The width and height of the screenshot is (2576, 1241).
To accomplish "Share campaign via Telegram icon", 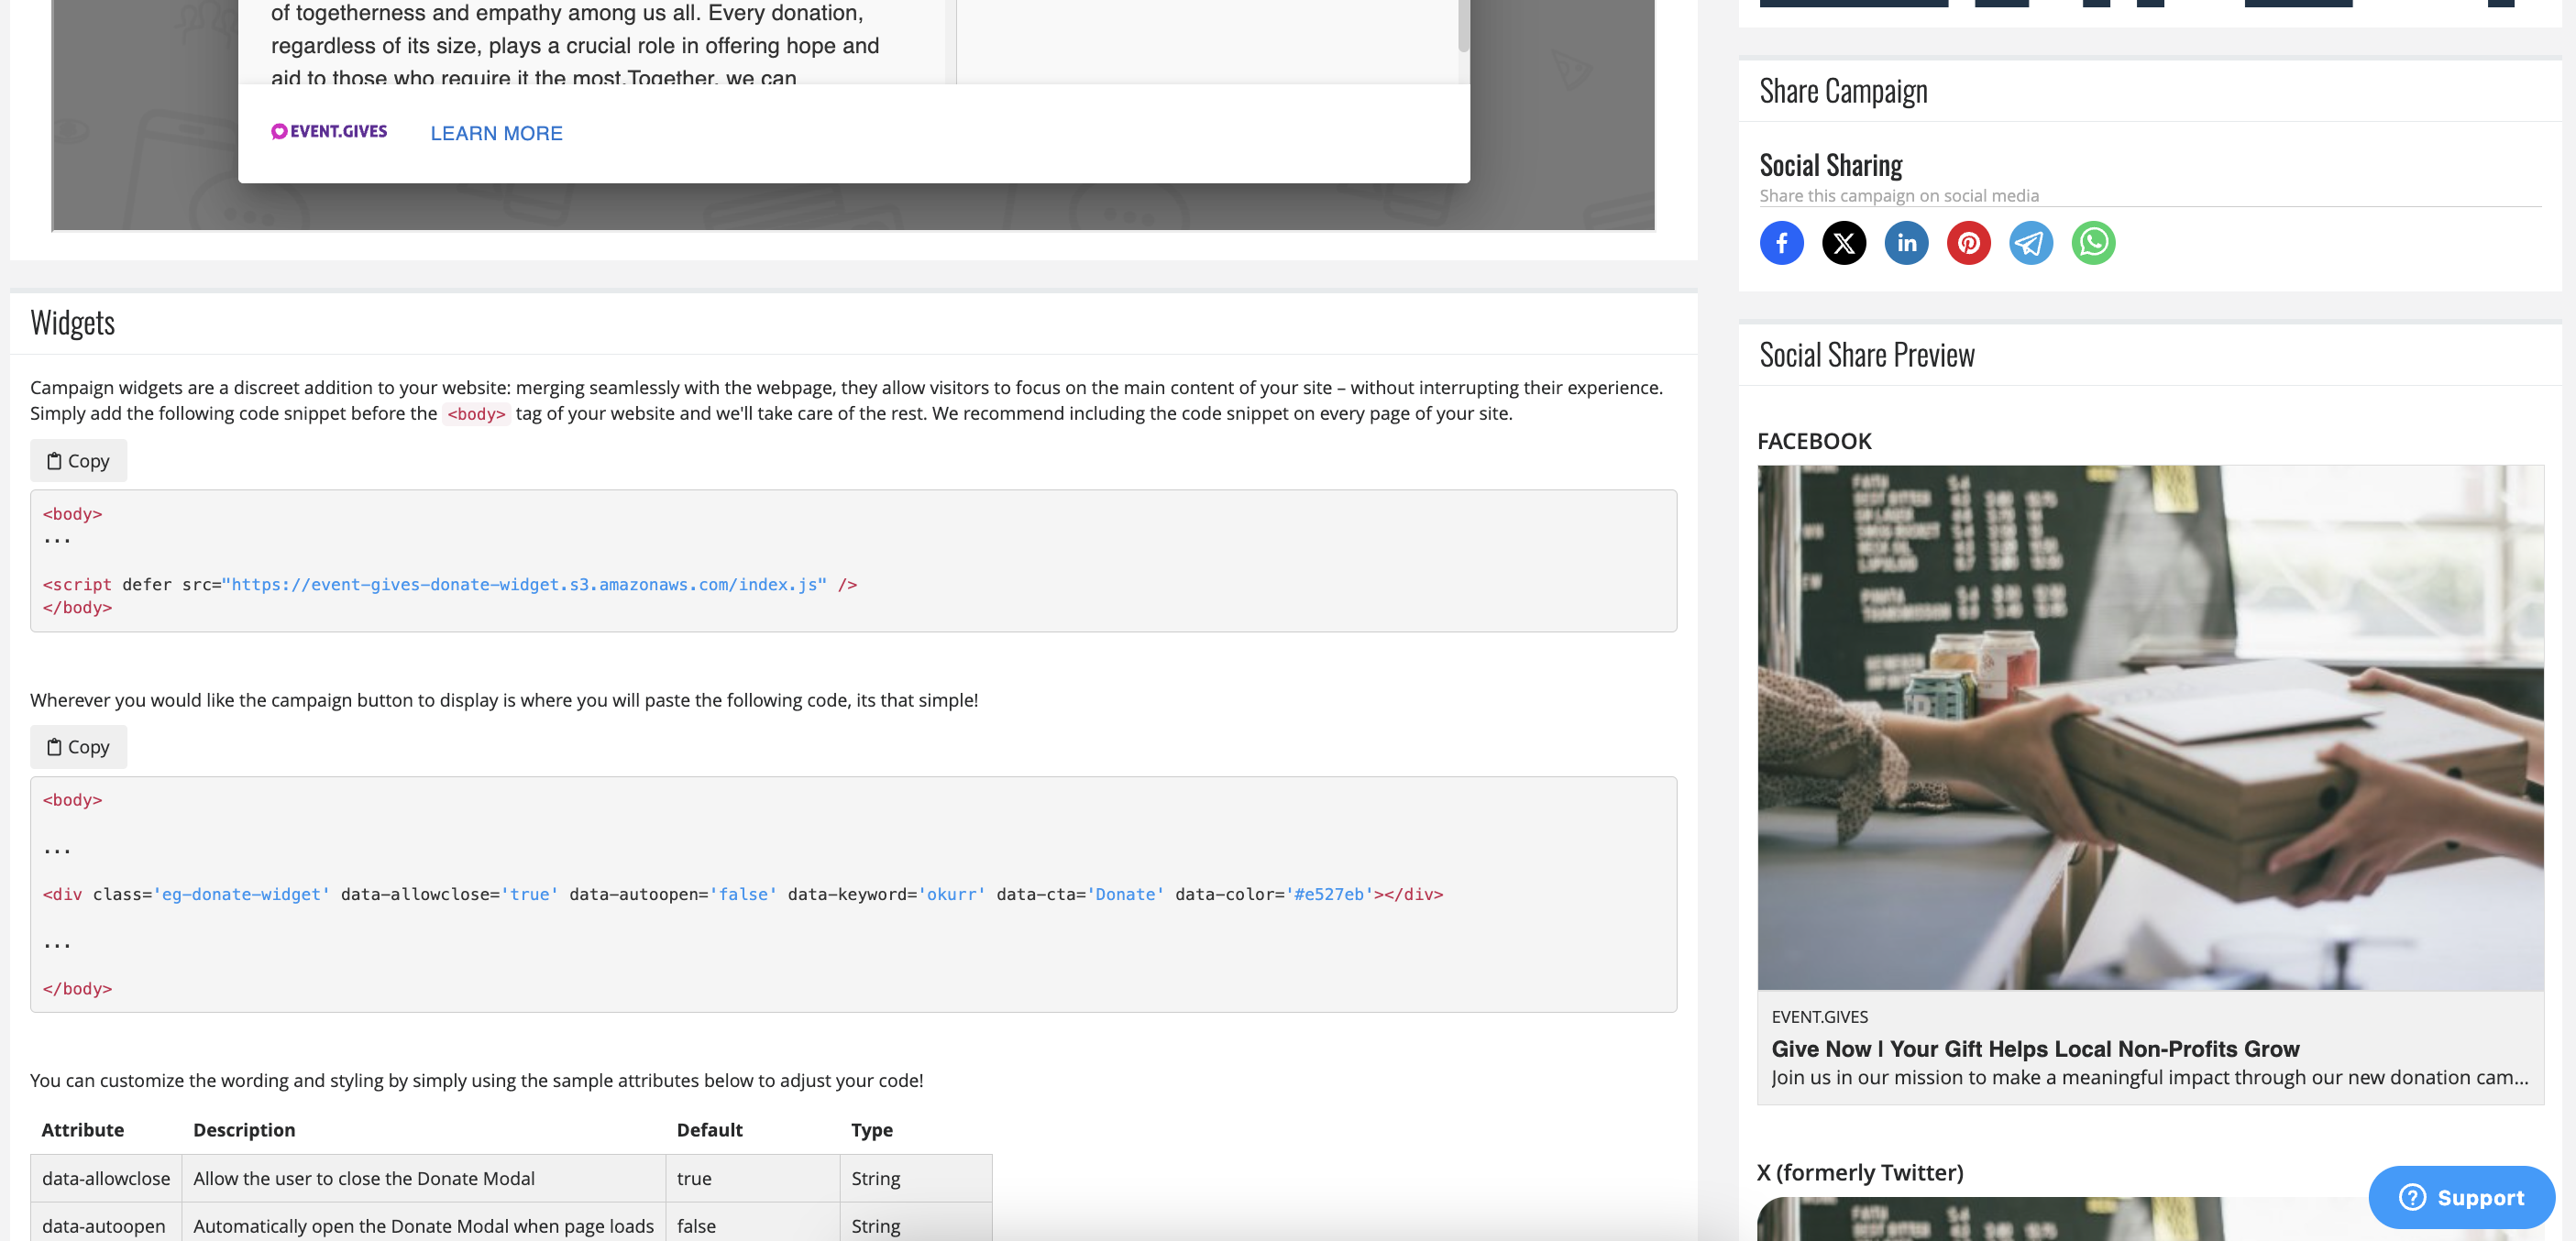I will (x=2031, y=243).
